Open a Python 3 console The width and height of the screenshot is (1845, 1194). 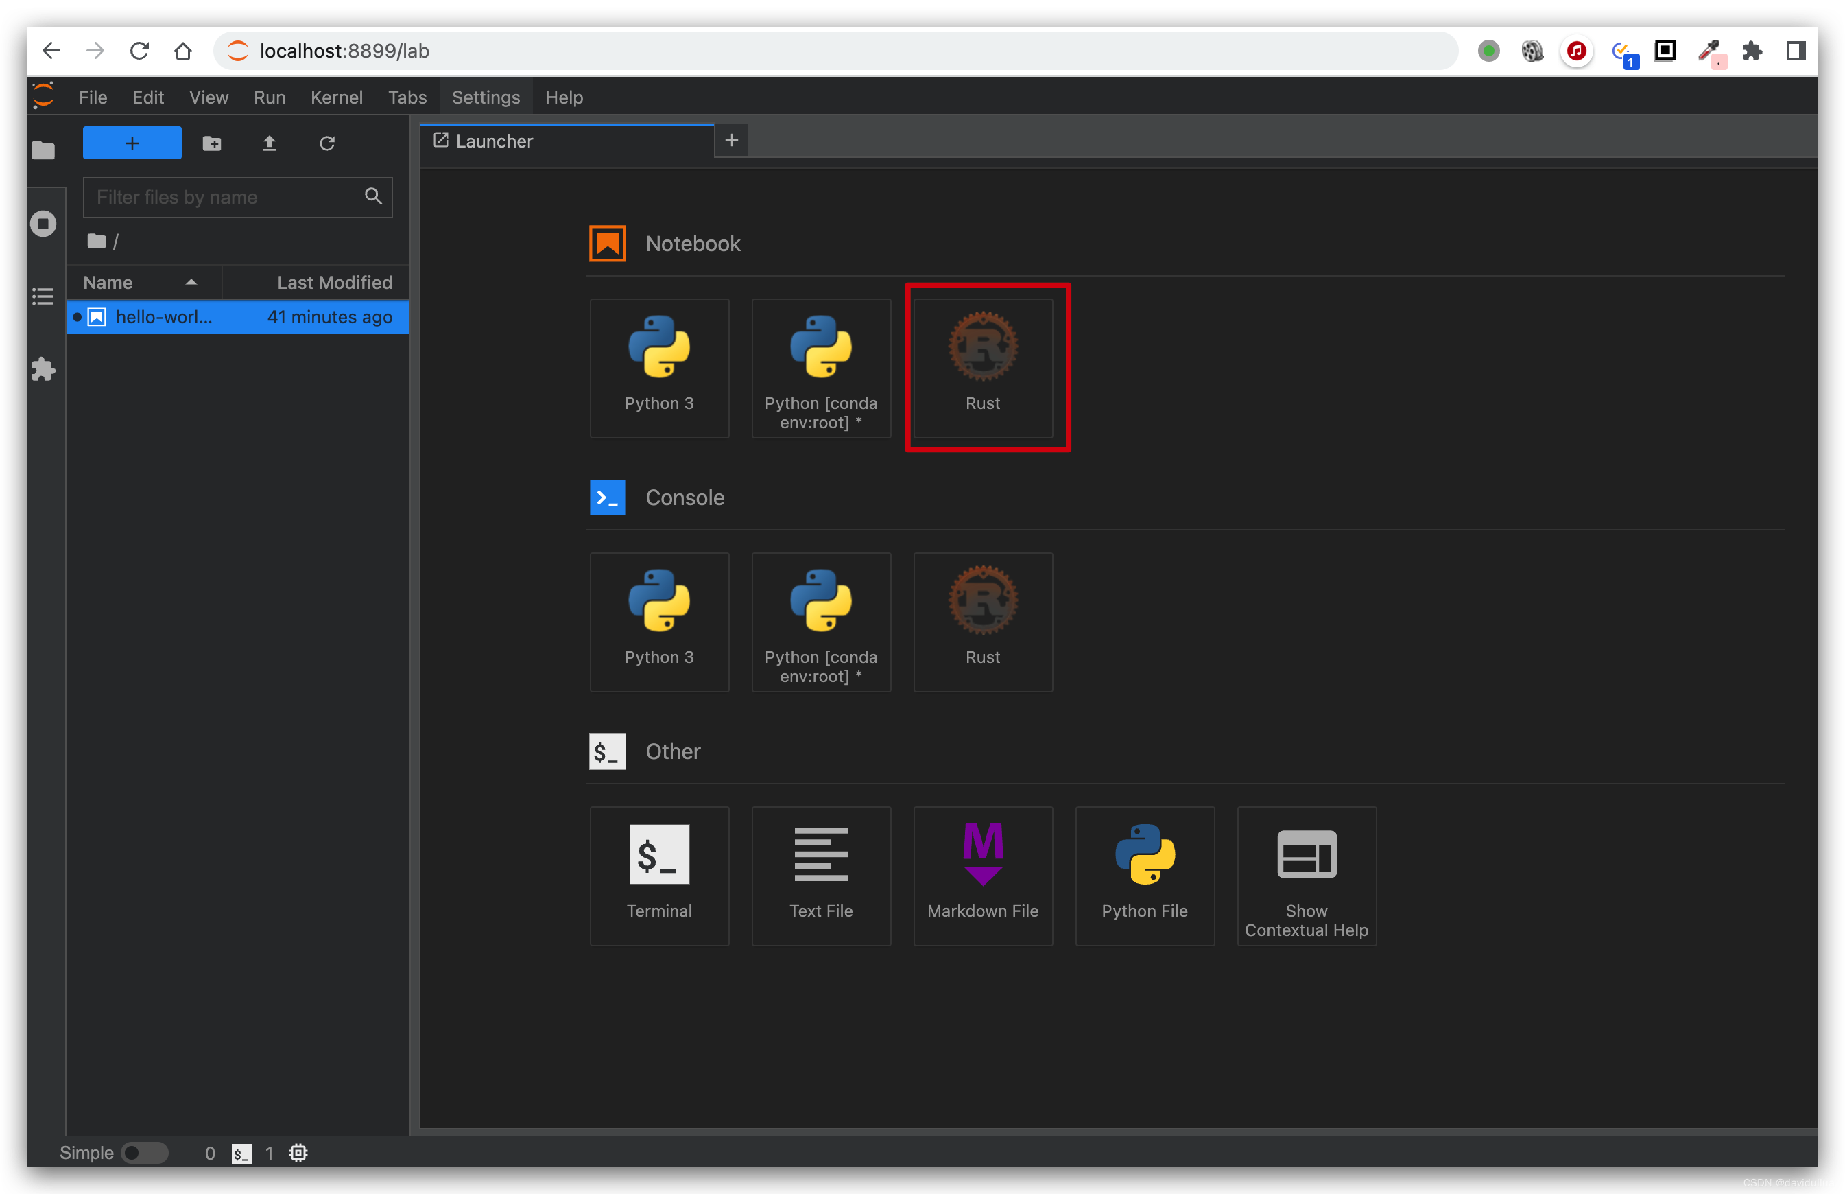pos(658,621)
